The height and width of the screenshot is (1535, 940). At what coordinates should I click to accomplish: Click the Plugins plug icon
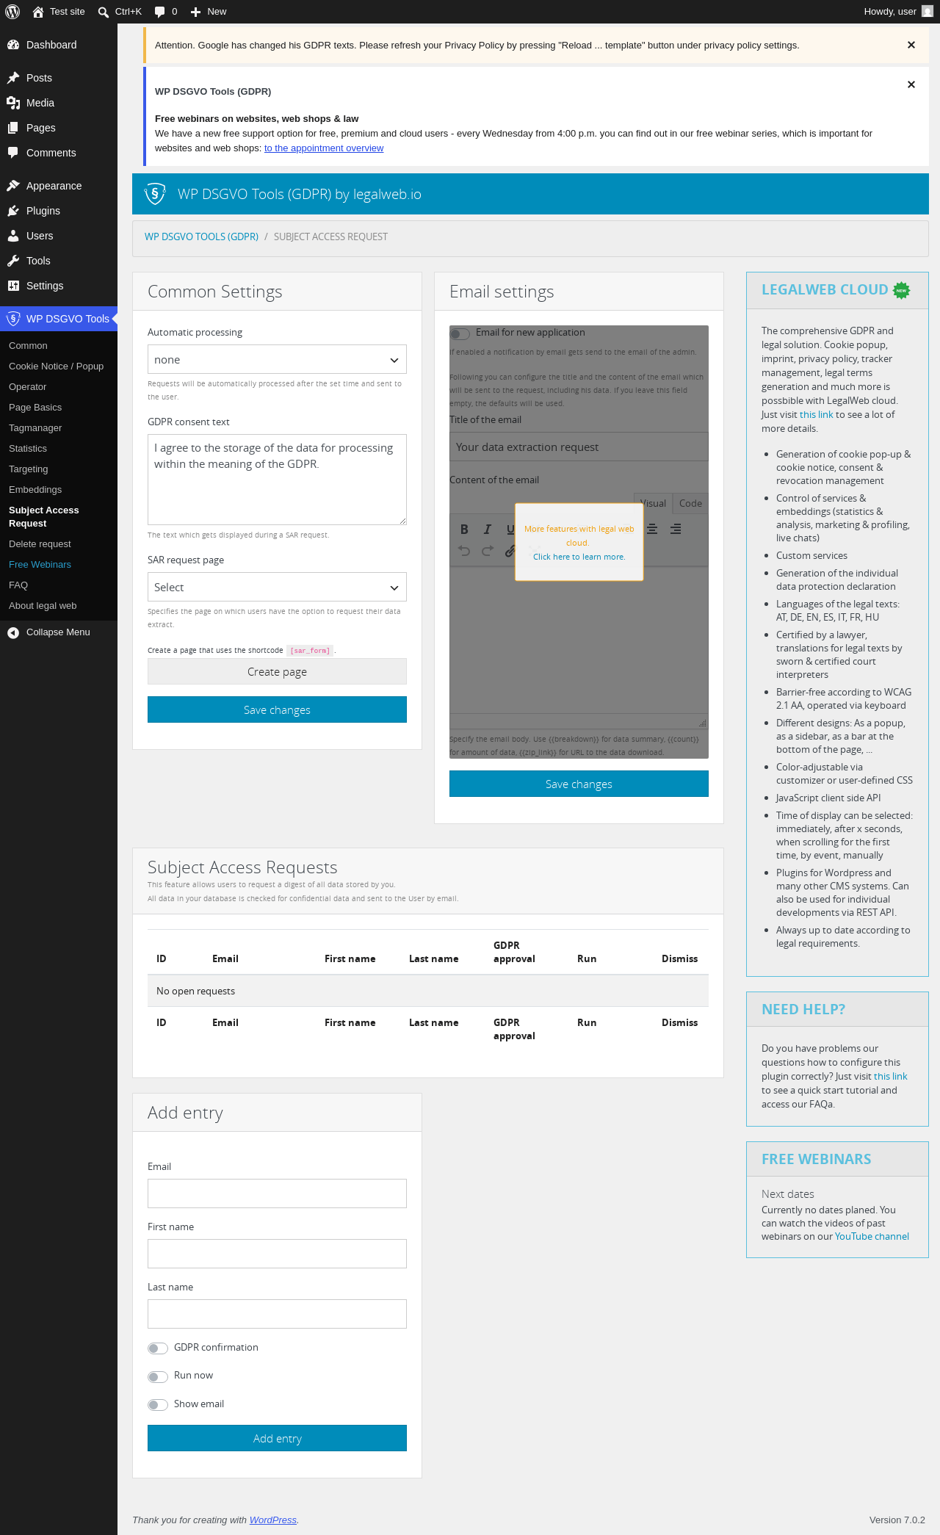(13, 211)
